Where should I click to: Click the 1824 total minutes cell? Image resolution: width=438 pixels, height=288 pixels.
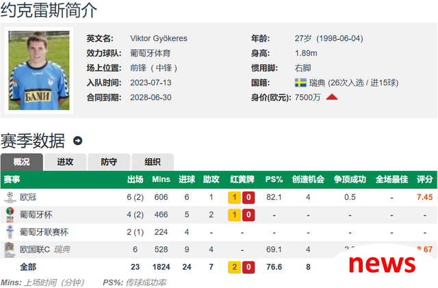click(162, 267)
